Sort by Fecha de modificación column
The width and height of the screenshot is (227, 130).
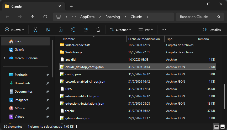(145, 39)
